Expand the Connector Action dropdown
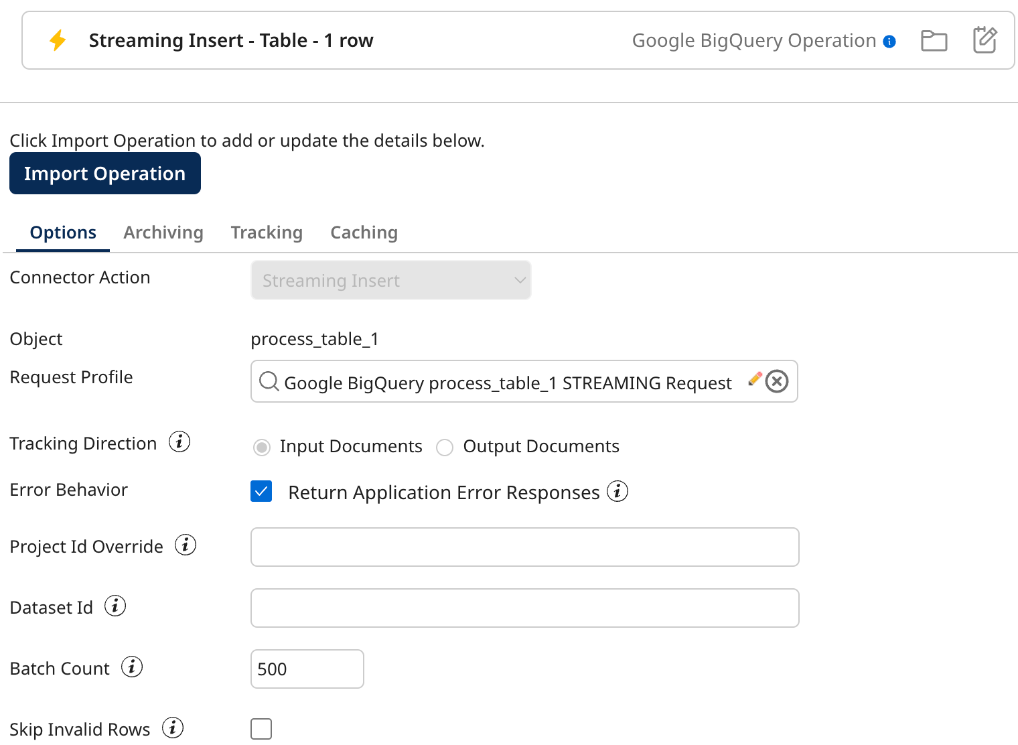1018x745 pixels. pos(390,281)
